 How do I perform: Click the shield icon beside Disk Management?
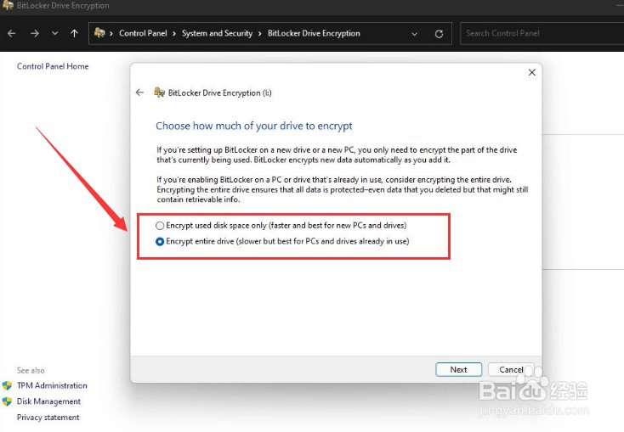point(7,401)
